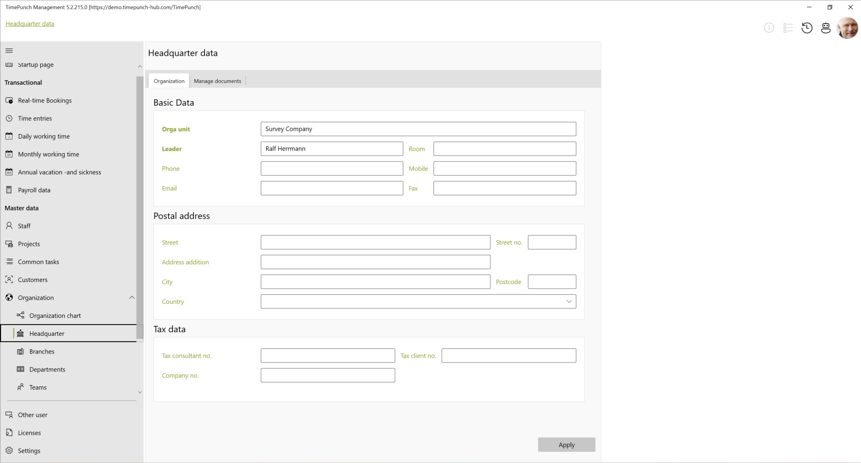This screenshot has height=463, width=861.
Task: Switch to the Manage documents tab
Action: click(x=217, y=81)
